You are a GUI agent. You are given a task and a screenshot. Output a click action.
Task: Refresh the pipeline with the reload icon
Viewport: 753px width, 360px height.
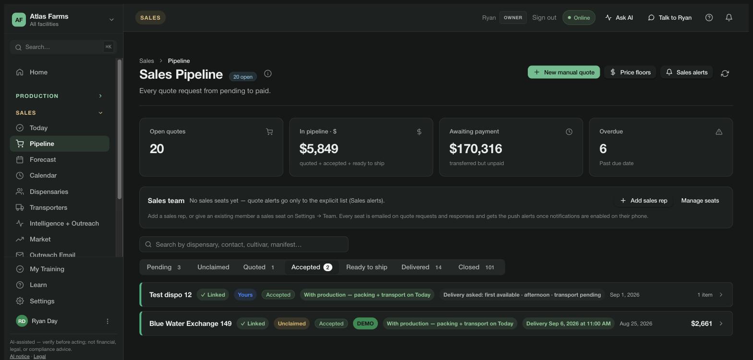[x=725, y=73]
